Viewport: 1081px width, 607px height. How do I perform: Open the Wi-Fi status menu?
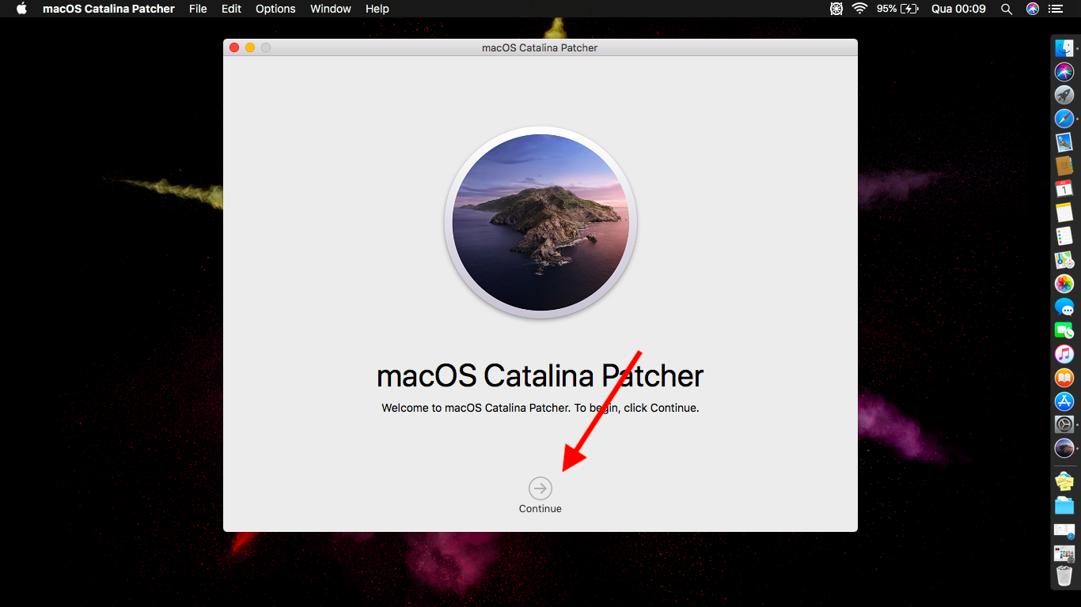[x=859, y=9]
